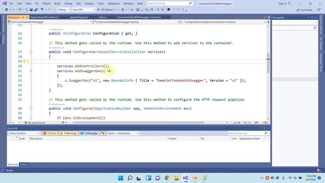Open the Edit menu
Screen dimensions: 325x183
[x=19, y=4]
